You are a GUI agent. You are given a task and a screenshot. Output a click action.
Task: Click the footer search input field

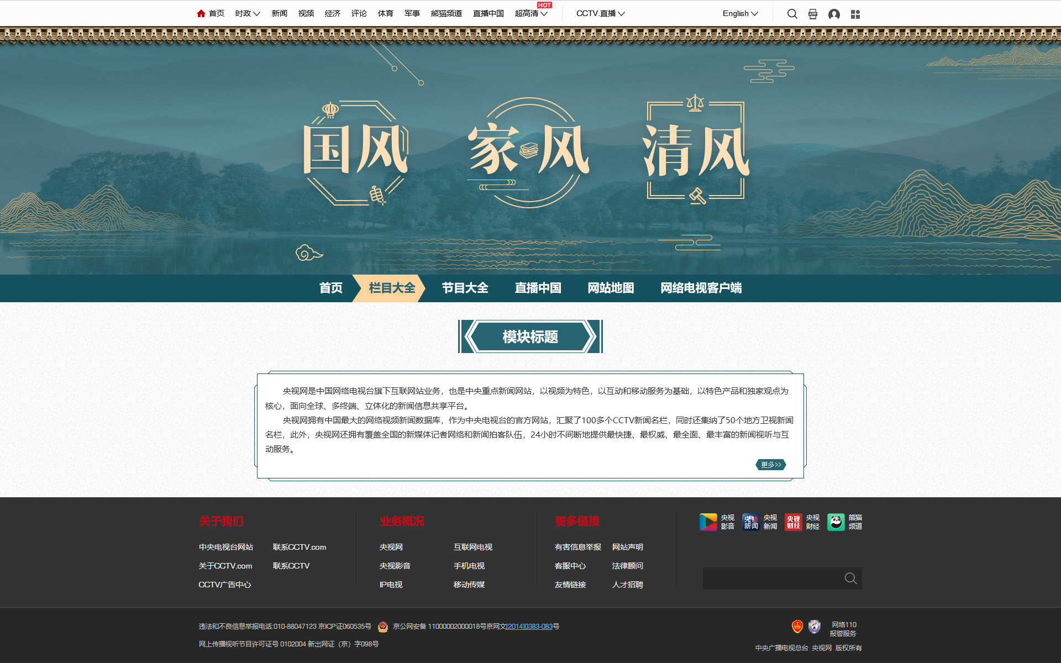(773, 578)
